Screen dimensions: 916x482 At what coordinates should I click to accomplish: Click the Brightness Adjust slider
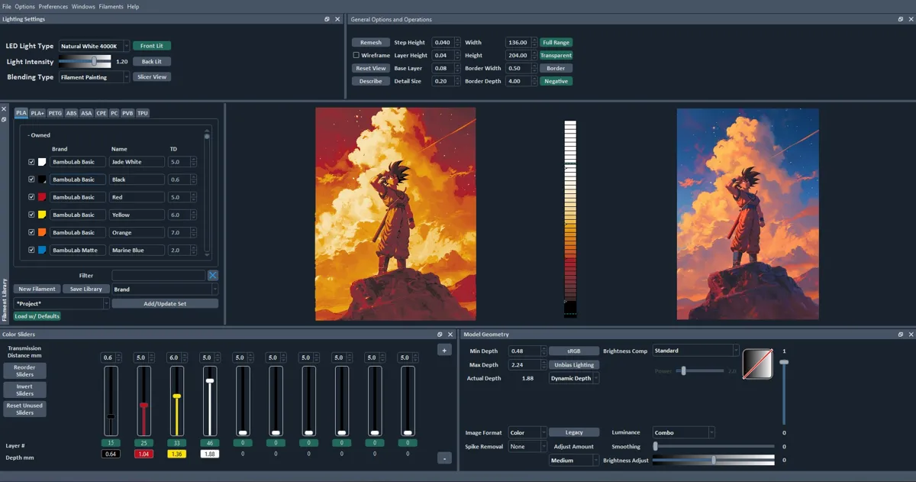click(x=714, y=460)
